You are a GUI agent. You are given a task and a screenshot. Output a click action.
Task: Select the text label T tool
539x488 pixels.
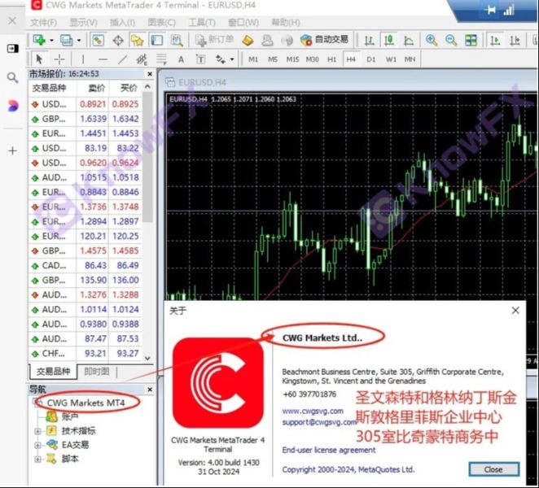(200, 59)
